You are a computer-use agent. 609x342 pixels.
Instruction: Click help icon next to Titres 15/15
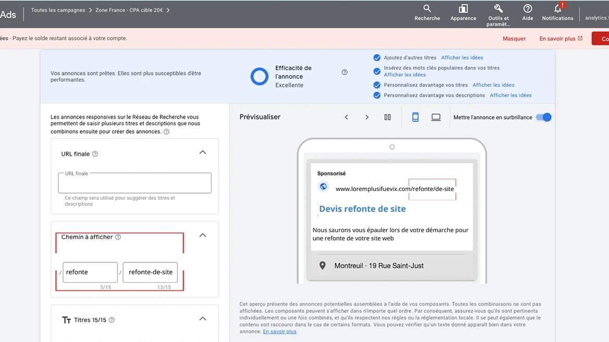click(x=112, y=320)
